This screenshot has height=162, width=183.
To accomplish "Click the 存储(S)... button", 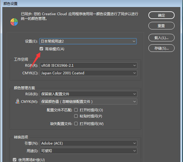I will (x=161, y=48).
